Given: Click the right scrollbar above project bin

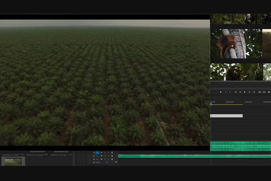Looking at the screenshot, I should 61,152.
